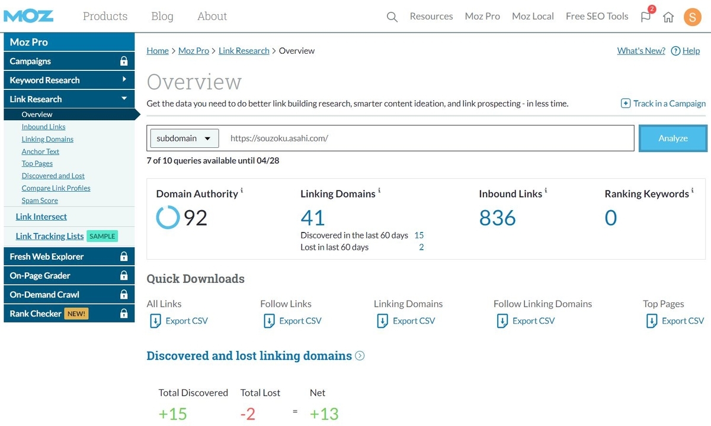The width and height of the screenshot is (711, 426).
Task: Click the '7 of 10 queries available' text
Action: [x=213, y=160]
